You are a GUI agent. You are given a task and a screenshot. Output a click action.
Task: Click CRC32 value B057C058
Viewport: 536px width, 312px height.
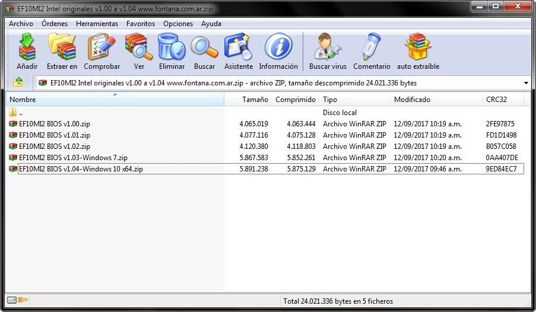tap(501, 147)
